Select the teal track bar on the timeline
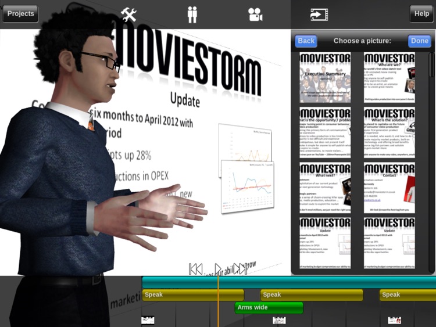The width and height of the screenshot is (436, 327). pyautogui.click(x=289, y=282)
